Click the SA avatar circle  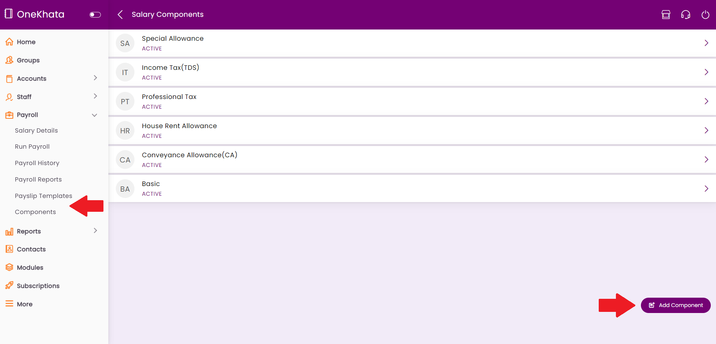[x=125, y=43]
